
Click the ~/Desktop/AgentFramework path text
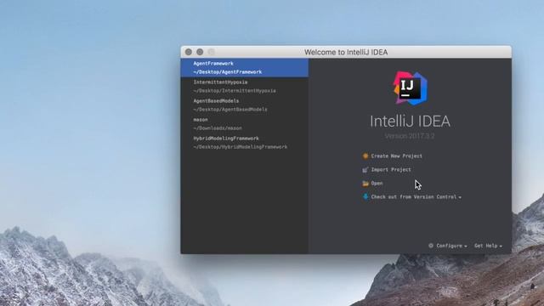227,72
